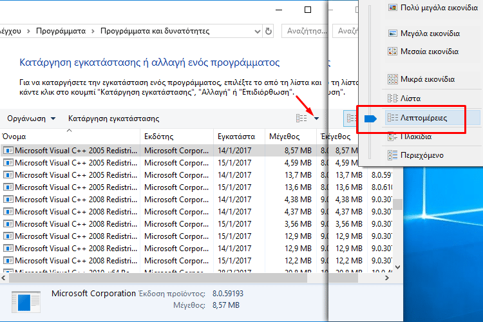Click date 15/1/2017 in the 4,59 MB row
483x322 pixels.
pos(234,163)
